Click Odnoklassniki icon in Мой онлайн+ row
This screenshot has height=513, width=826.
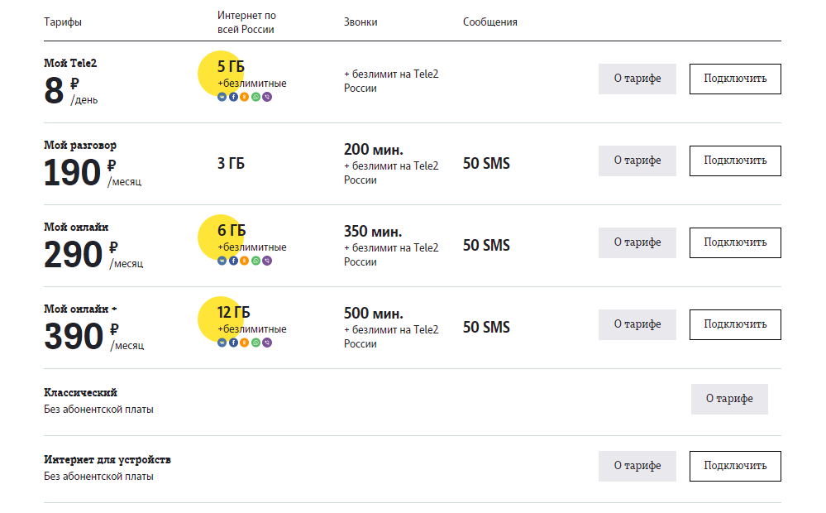click(244, 343)
